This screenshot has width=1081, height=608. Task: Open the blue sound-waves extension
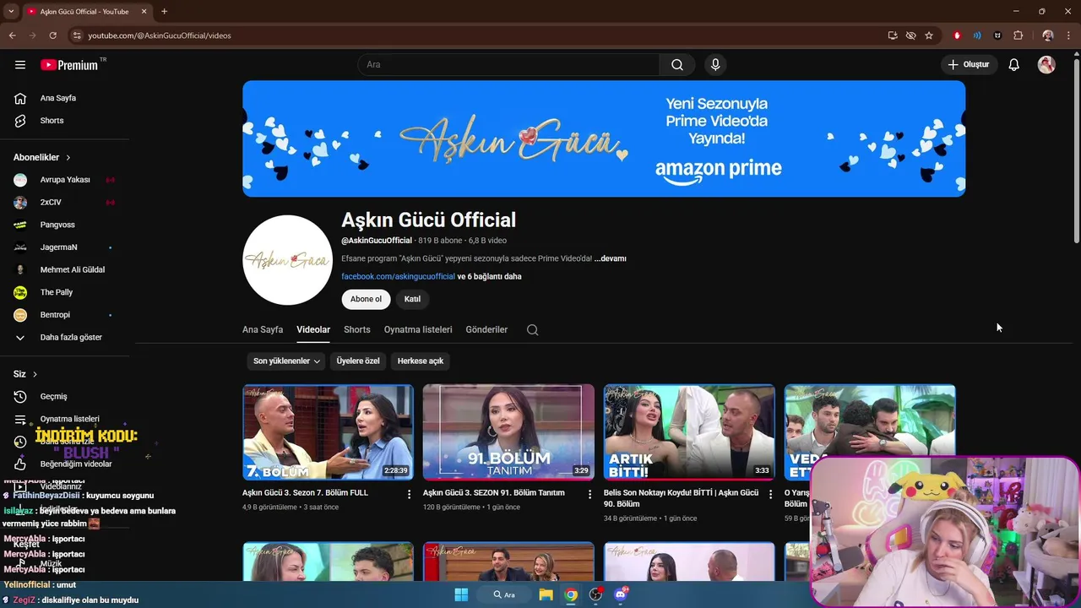(x=977, y=35)
